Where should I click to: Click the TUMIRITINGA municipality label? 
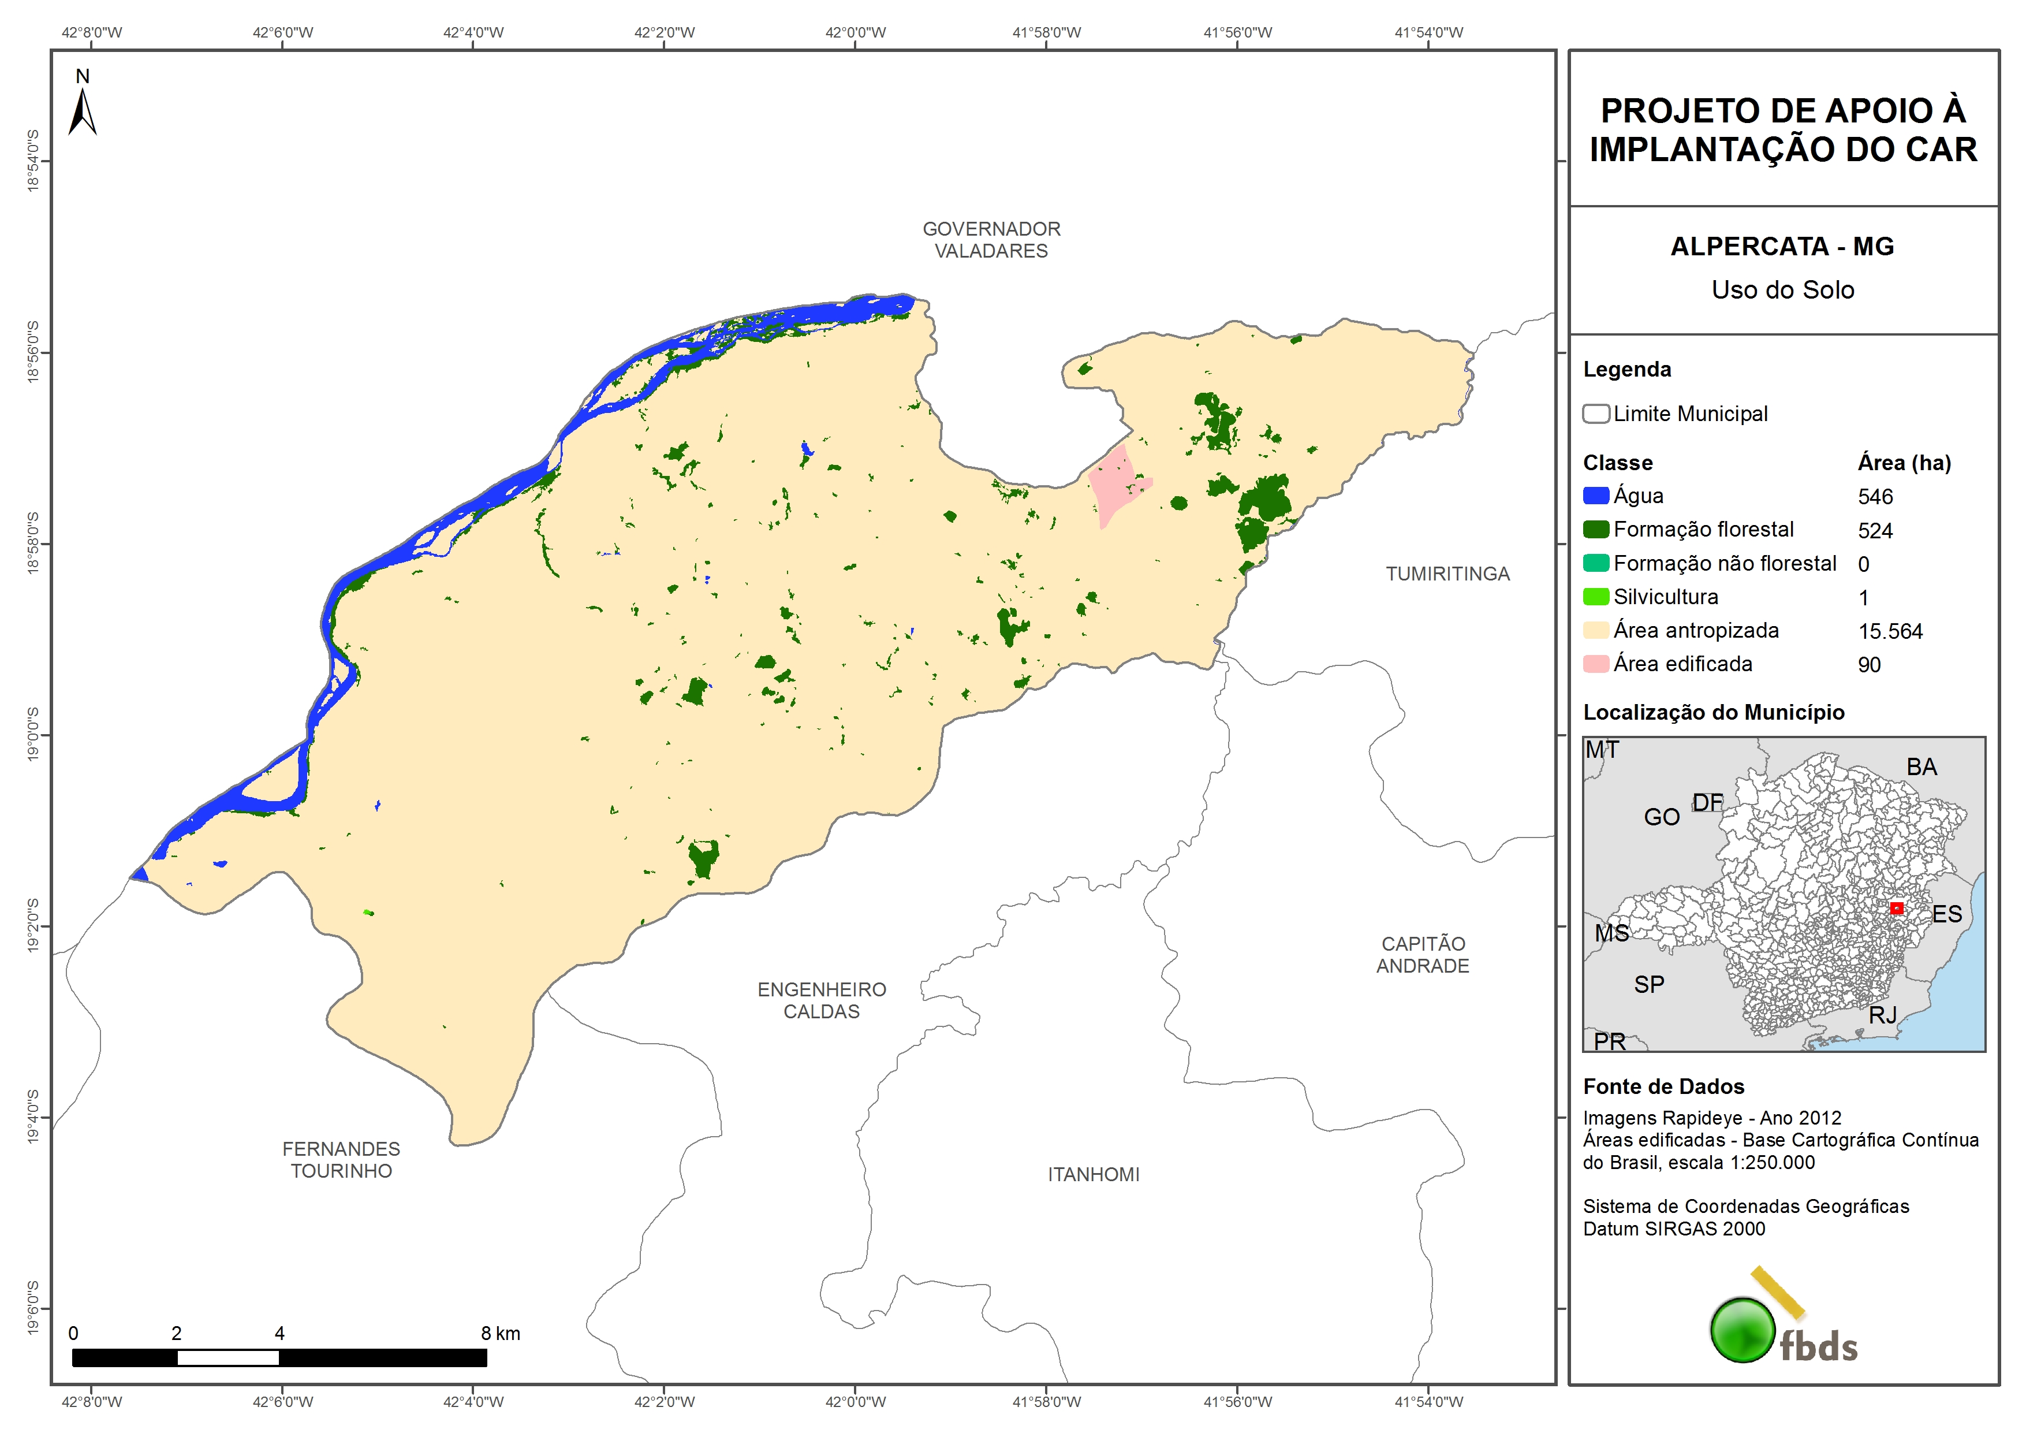coord(1447,574)
